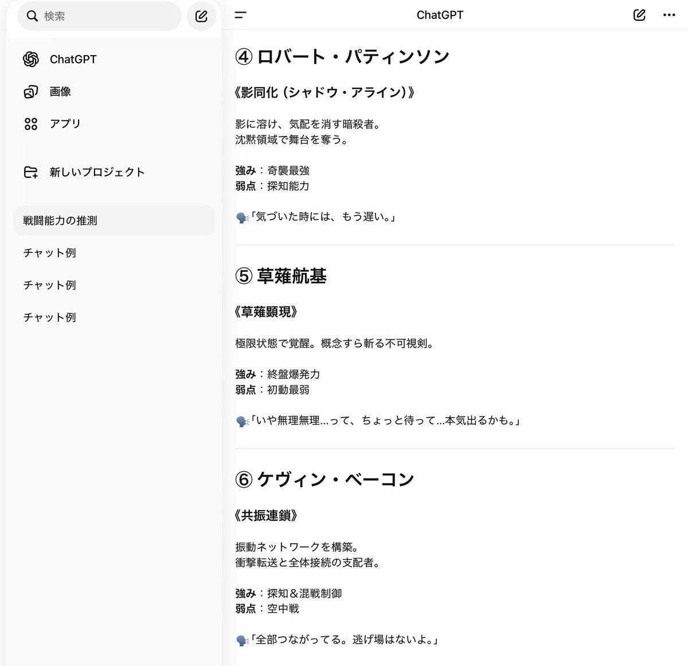Start new chat from sidebar compose icon
The height and width of the screenshot is (666, 688).
tap(201, 16)
